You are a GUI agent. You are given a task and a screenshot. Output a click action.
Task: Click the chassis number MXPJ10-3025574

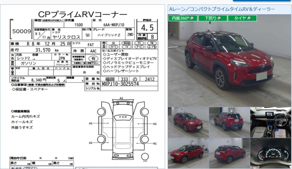click(x=120, y=84)
